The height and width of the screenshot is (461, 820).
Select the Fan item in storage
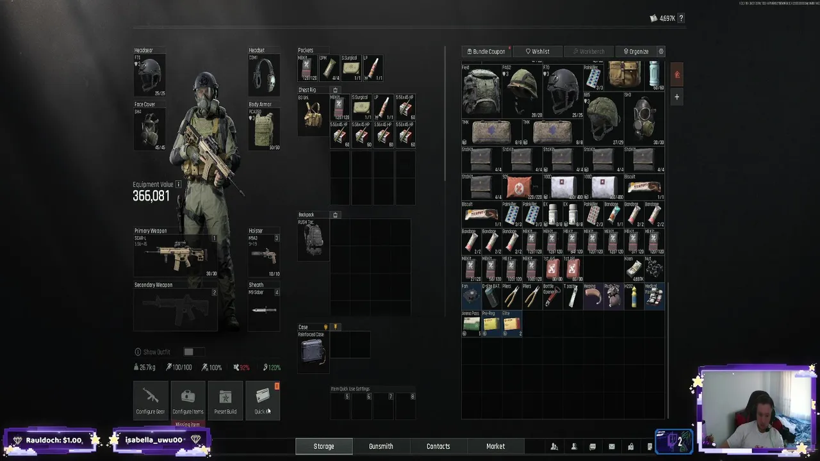(471, 297)
